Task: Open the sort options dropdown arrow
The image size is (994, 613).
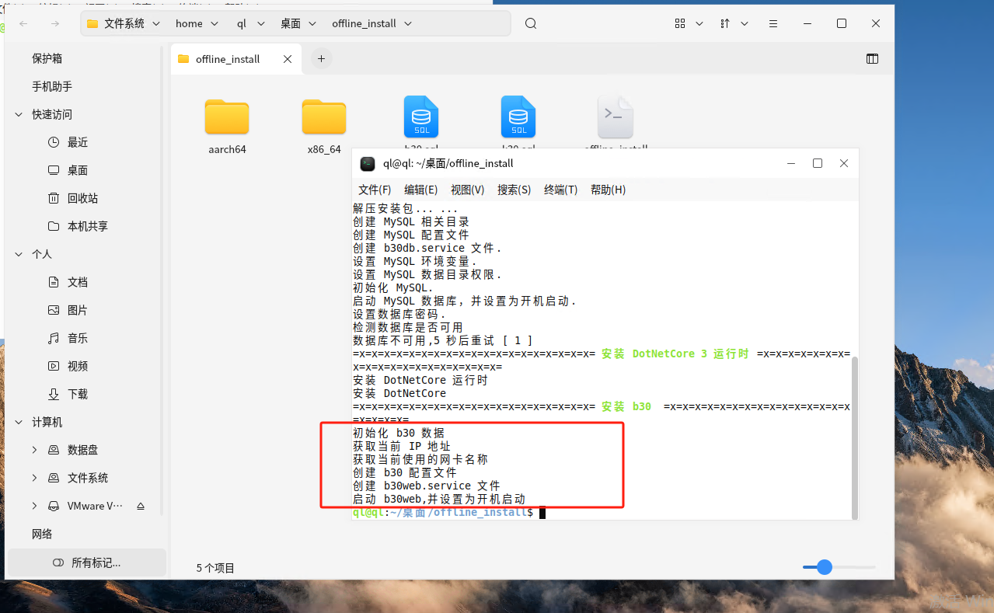Action: pos(745,23)
